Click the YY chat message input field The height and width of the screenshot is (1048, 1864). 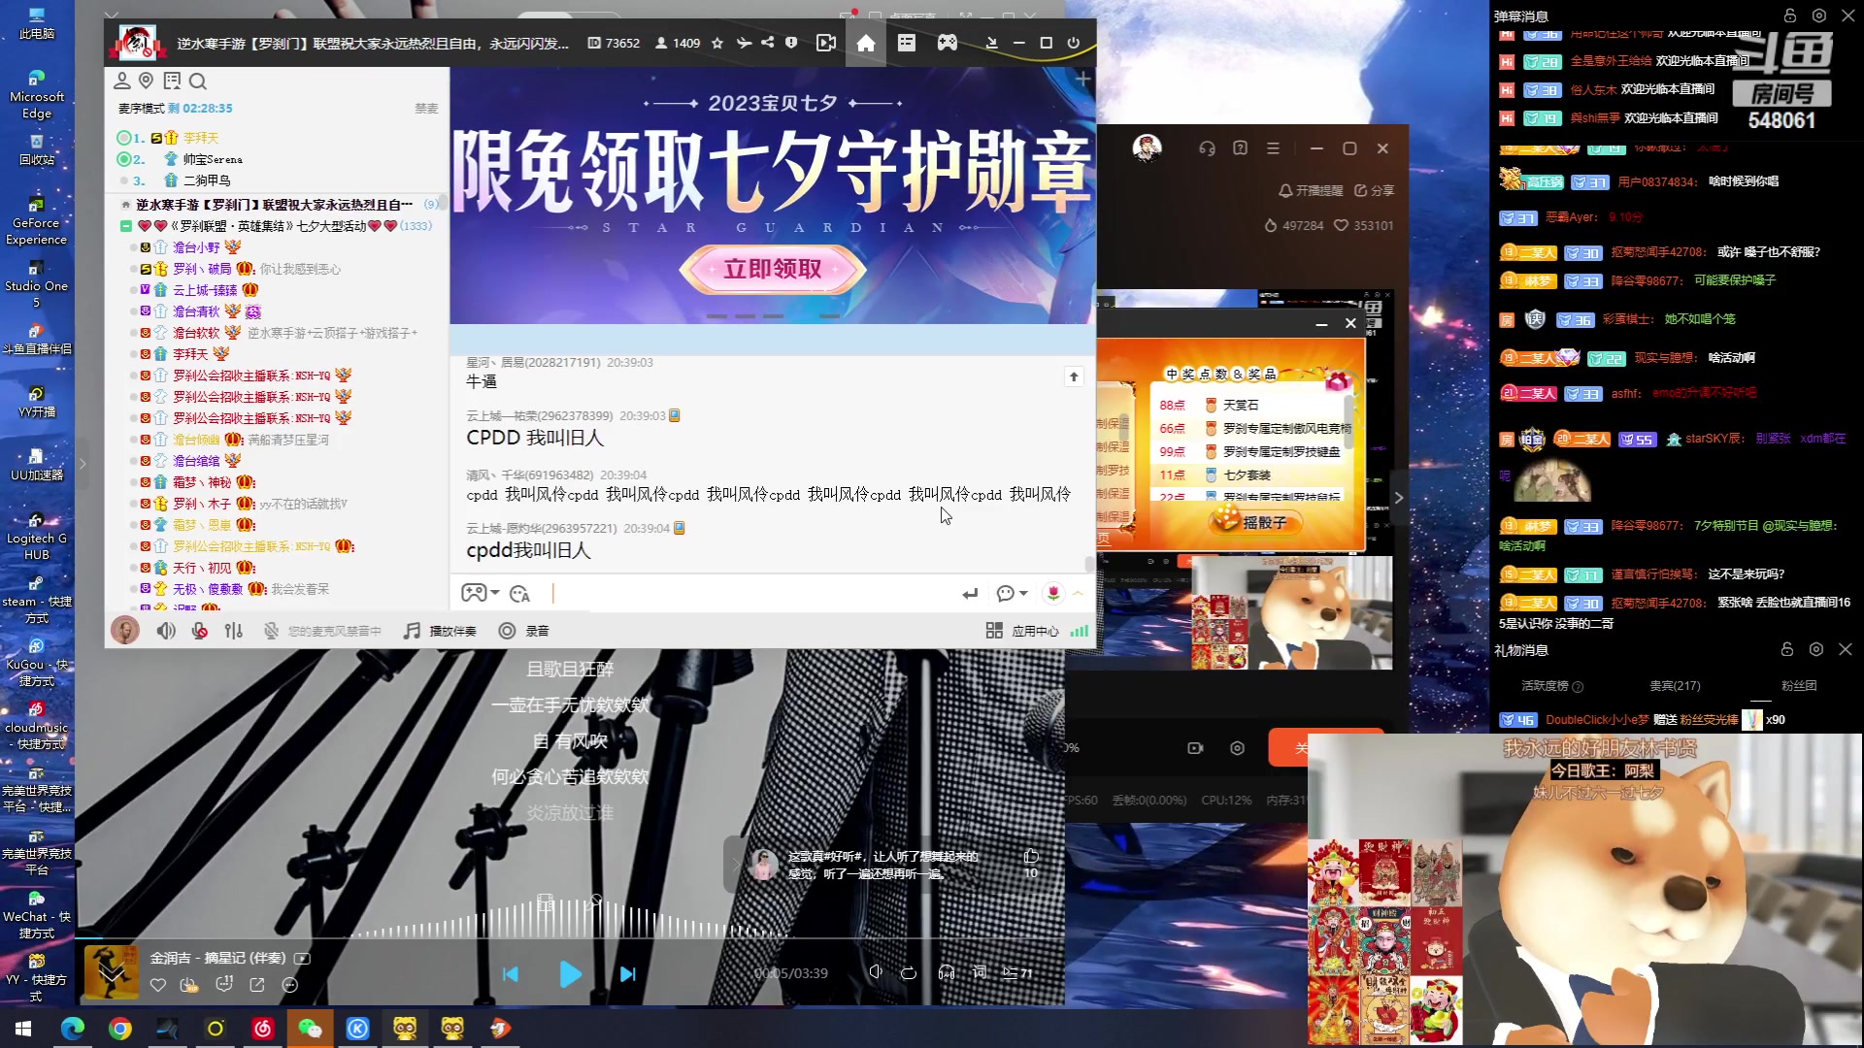point(752,593)
